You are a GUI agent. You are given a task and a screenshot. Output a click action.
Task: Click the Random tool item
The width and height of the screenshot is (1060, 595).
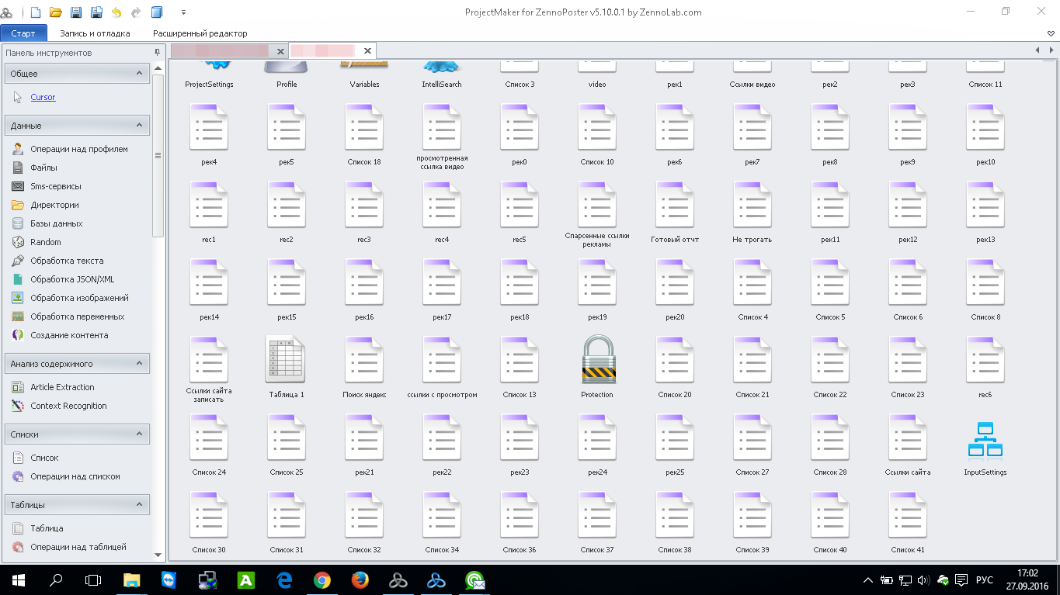pos(46,242)
